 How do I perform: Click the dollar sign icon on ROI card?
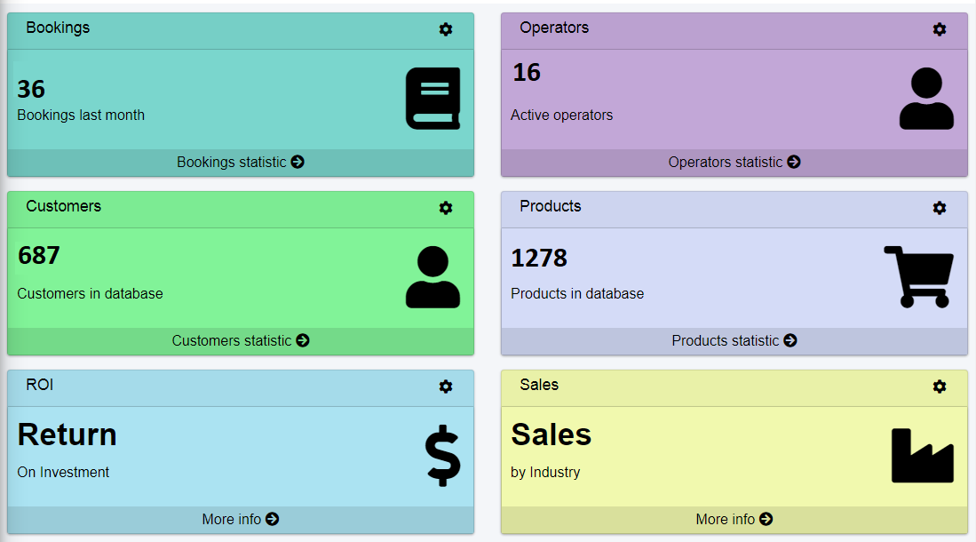pos(442,455)
